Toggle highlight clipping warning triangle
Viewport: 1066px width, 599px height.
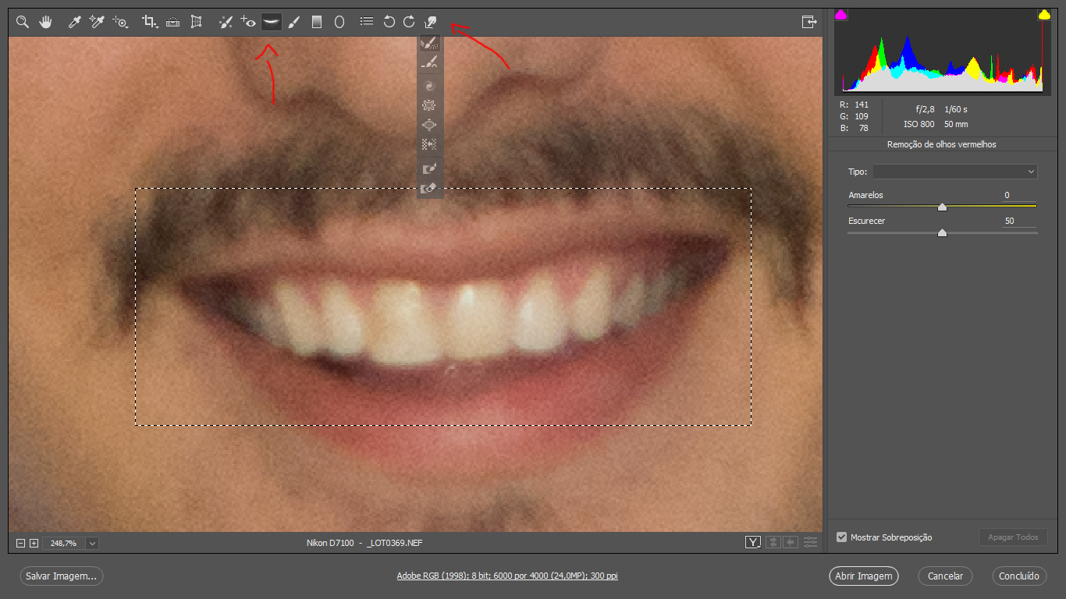coord(1044,15)
